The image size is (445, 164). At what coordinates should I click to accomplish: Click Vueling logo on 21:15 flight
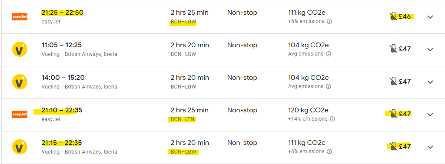20,147
